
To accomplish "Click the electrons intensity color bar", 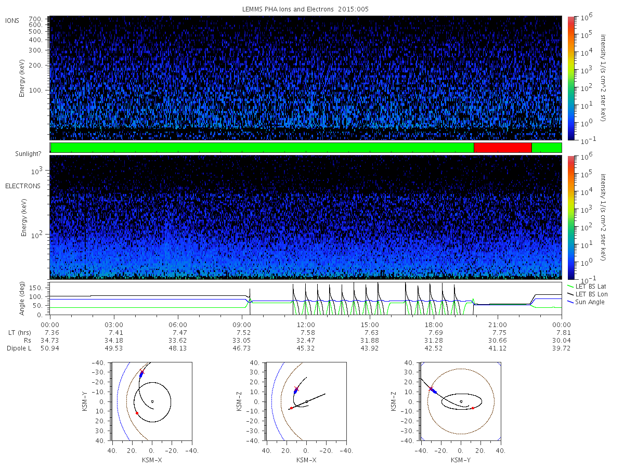I will pyautogui.click(x=570, y=217).
